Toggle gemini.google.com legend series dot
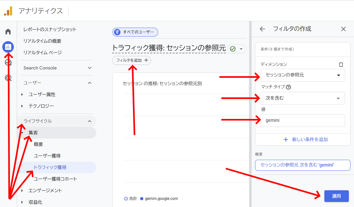 (142, 199)
